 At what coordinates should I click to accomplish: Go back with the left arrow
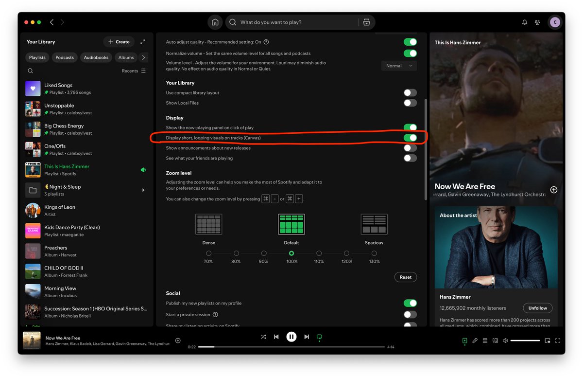52,22
